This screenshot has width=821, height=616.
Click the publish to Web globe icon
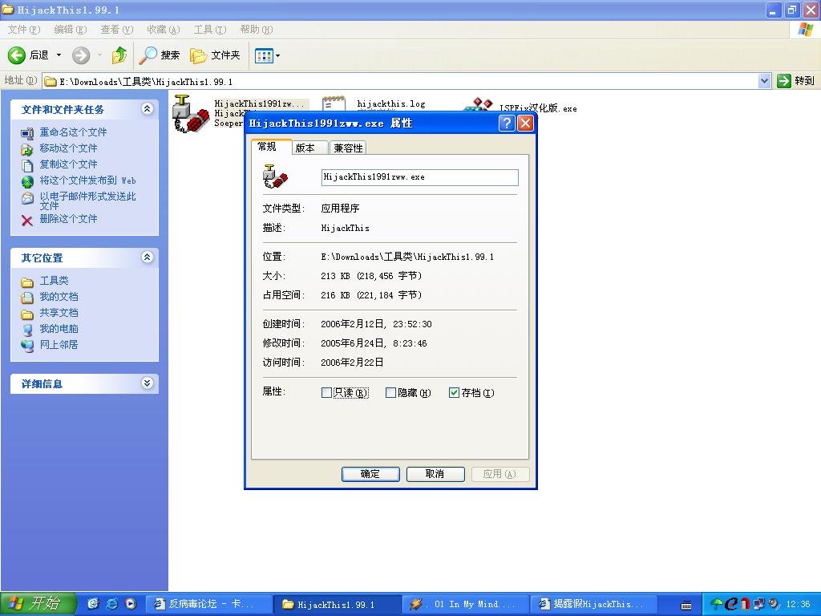(x=27, y=182)
